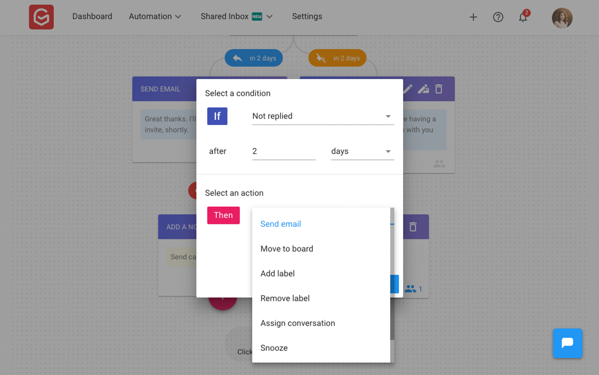Delete the right Send Email card
Image resolution: width=599 pixels, height=375 pixels.
coord(439,89)
